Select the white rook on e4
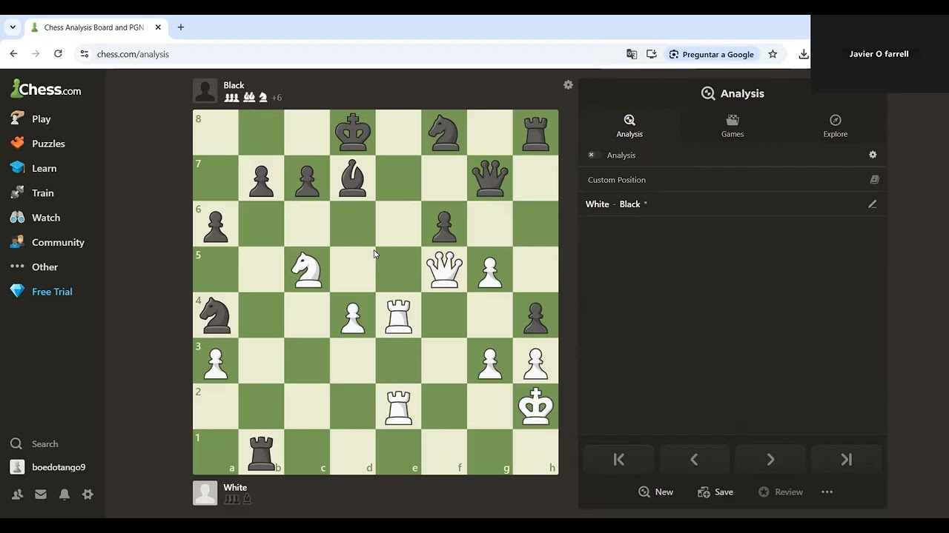 pyautogui.click(x=399, y=315)
